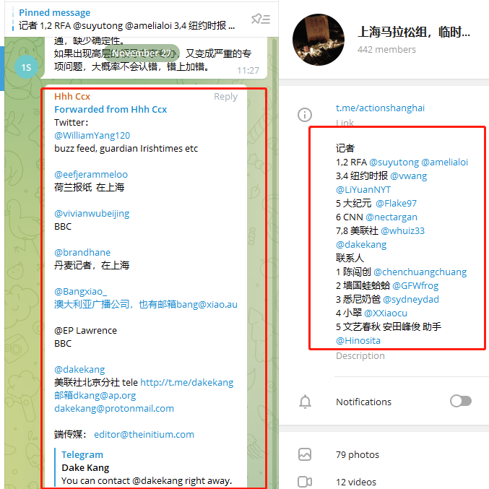
Task: Click the 'You can contact @dakekang right away.' text
Action: [147, 481]
